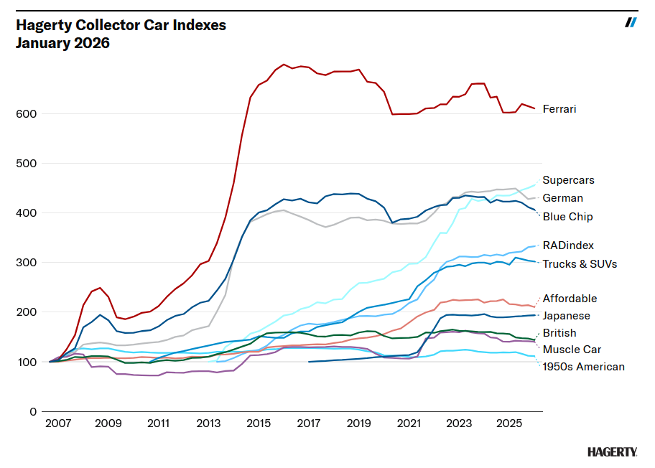The width and height of the screenshot is (655, 468).
Task: Click the 600 value on the vertical axis
Action: [28, 114]
